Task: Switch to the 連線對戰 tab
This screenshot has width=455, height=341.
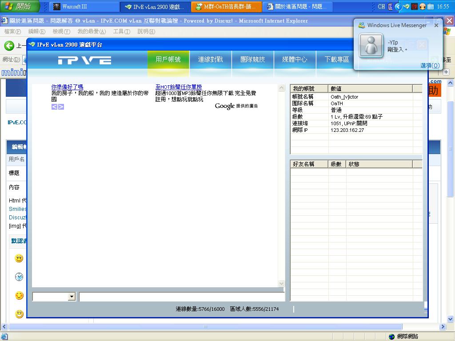Action: coord(210,59)
